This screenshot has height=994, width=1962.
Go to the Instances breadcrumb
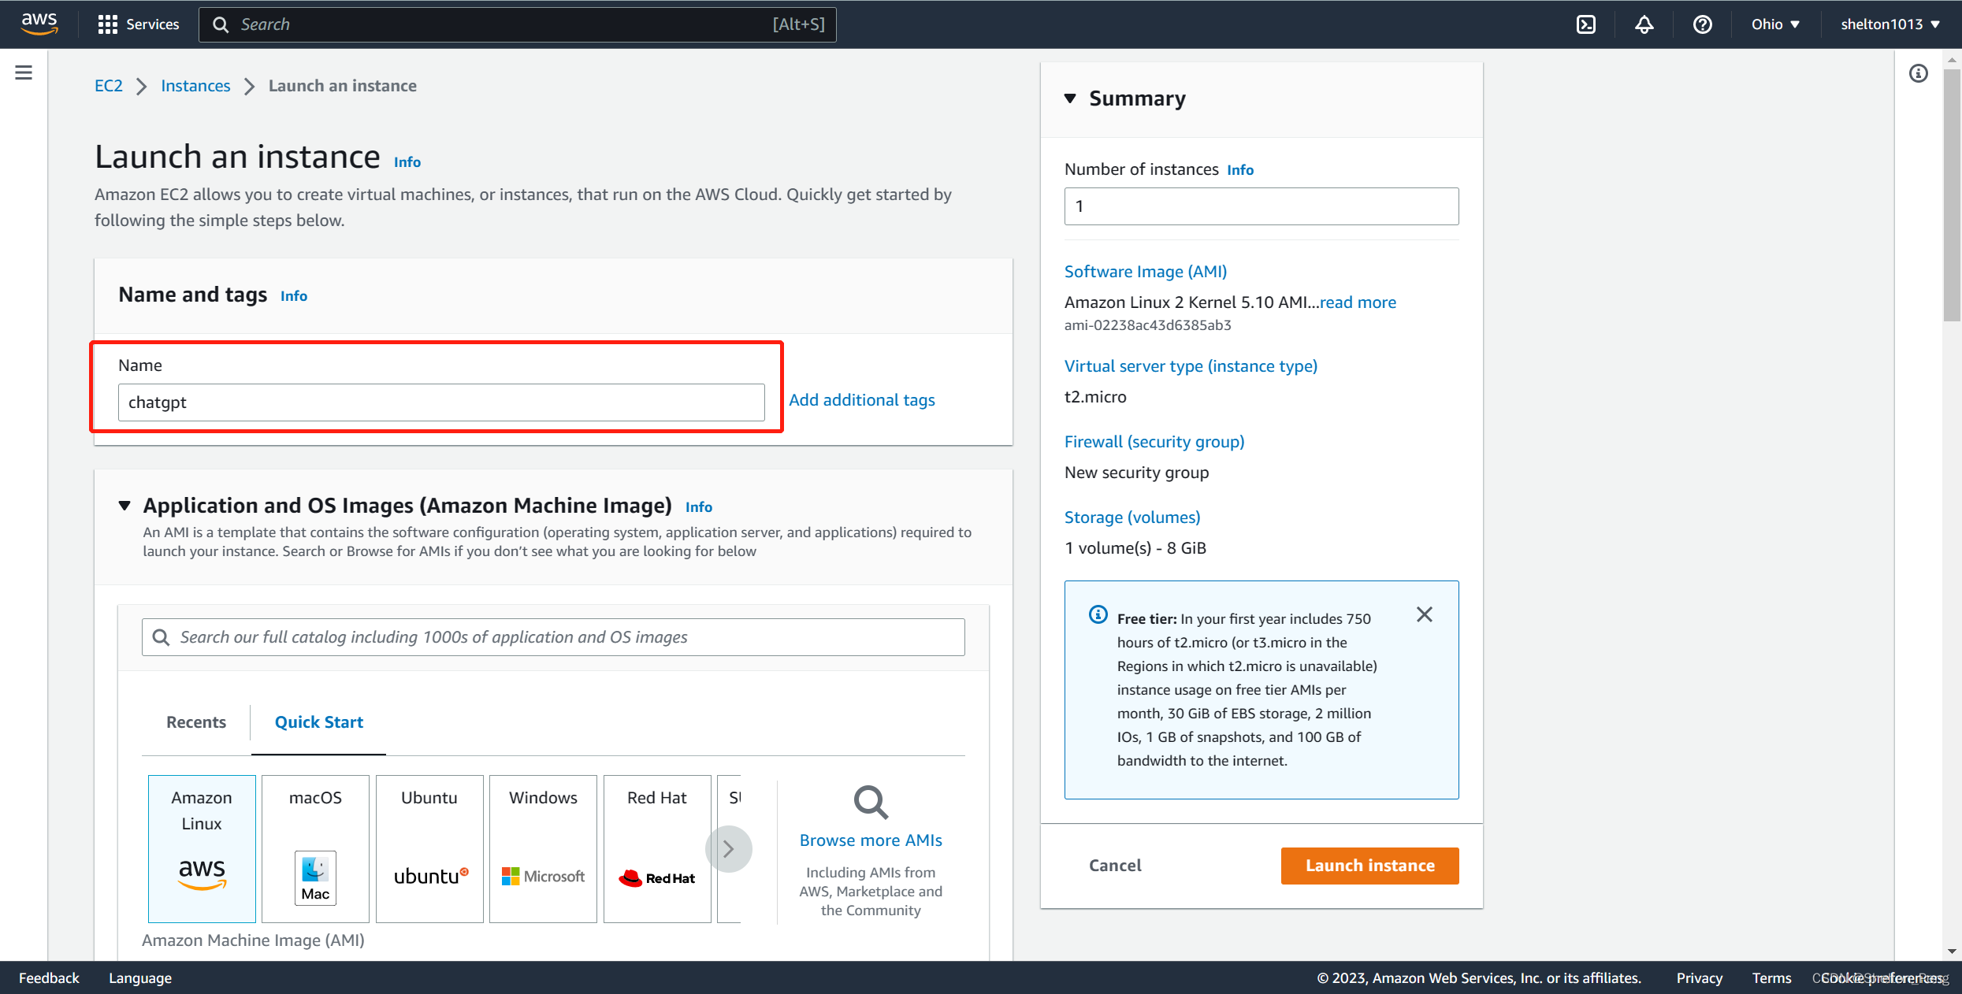pos(195,86)
